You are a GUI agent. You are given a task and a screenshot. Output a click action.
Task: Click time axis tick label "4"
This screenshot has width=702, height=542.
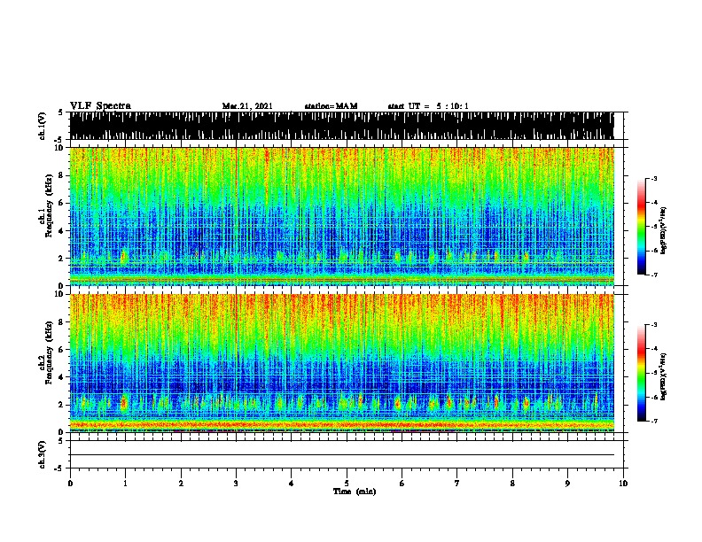pyautogui.click(x=292, y=484)
